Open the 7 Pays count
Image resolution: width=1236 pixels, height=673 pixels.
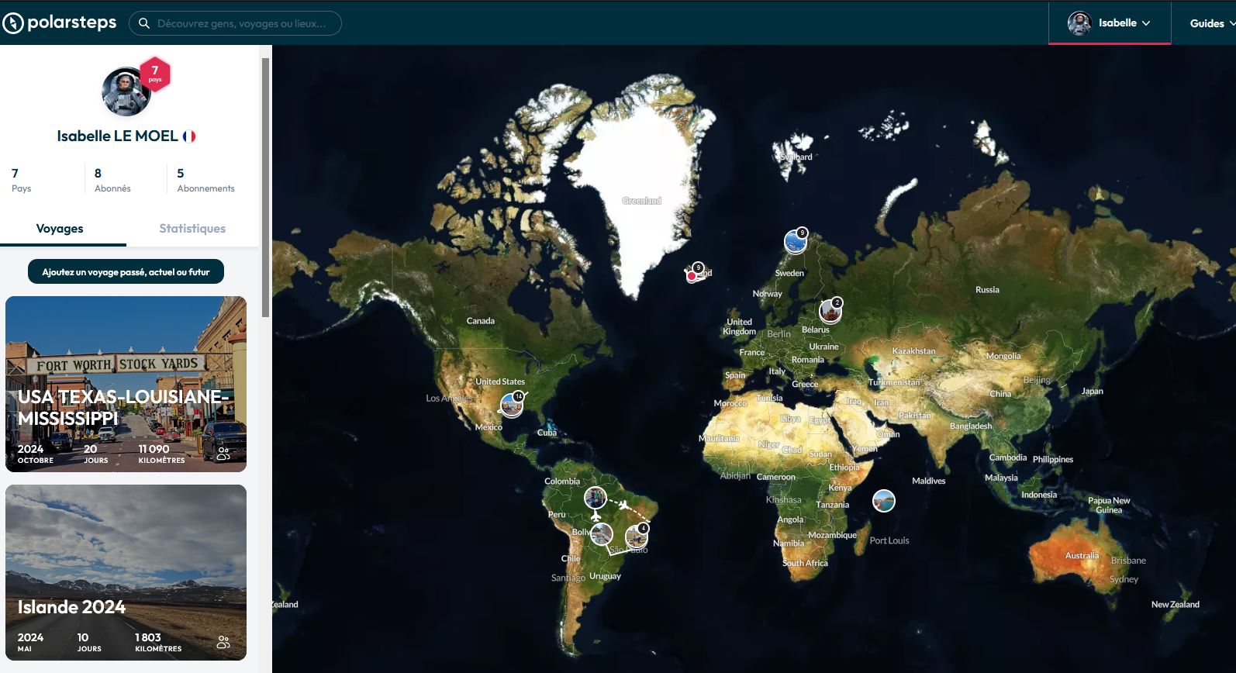point(21,180)
